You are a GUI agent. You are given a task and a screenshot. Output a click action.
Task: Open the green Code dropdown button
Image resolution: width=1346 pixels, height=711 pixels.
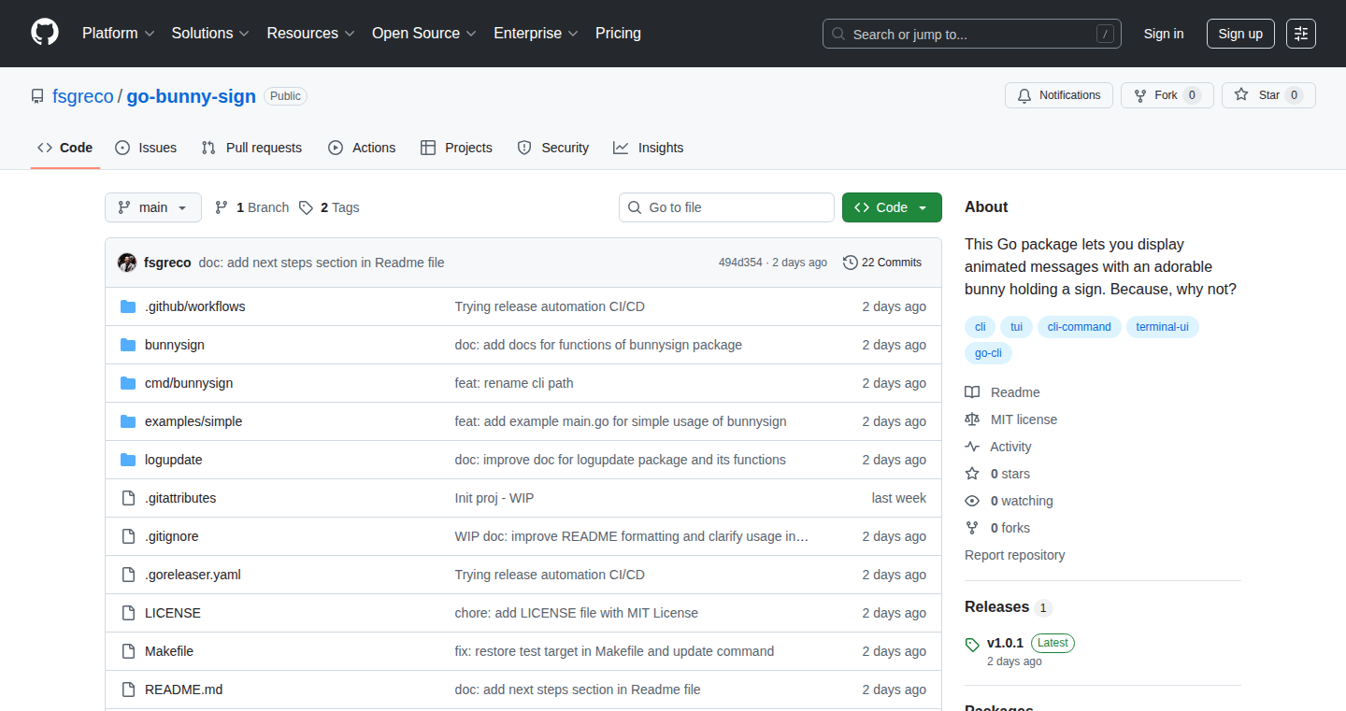892,207
